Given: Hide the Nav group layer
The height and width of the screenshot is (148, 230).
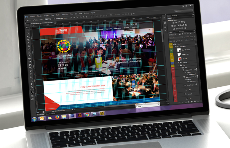Looking at the screenshot, I should click(172, 66).
